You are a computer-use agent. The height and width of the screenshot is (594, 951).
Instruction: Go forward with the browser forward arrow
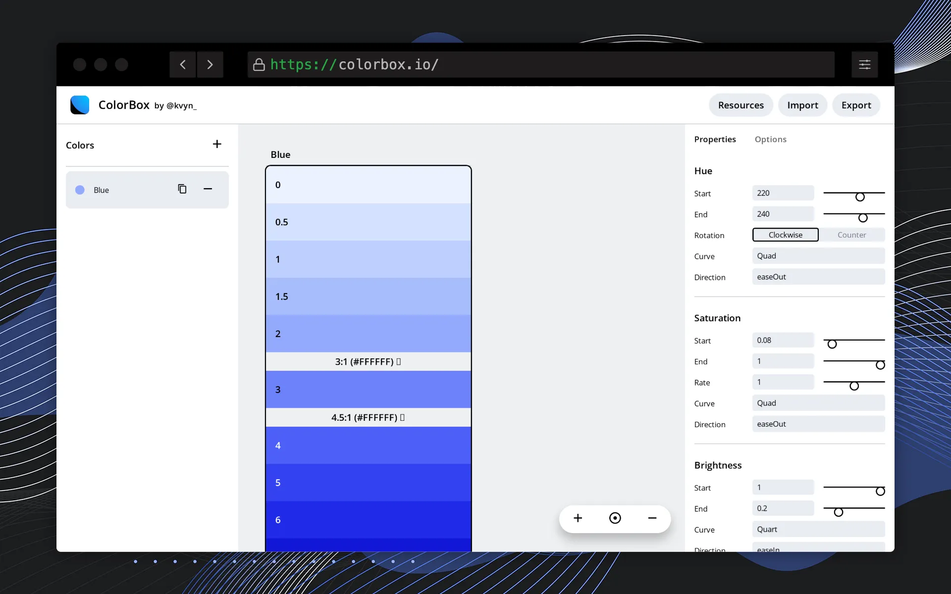(210, 64)
